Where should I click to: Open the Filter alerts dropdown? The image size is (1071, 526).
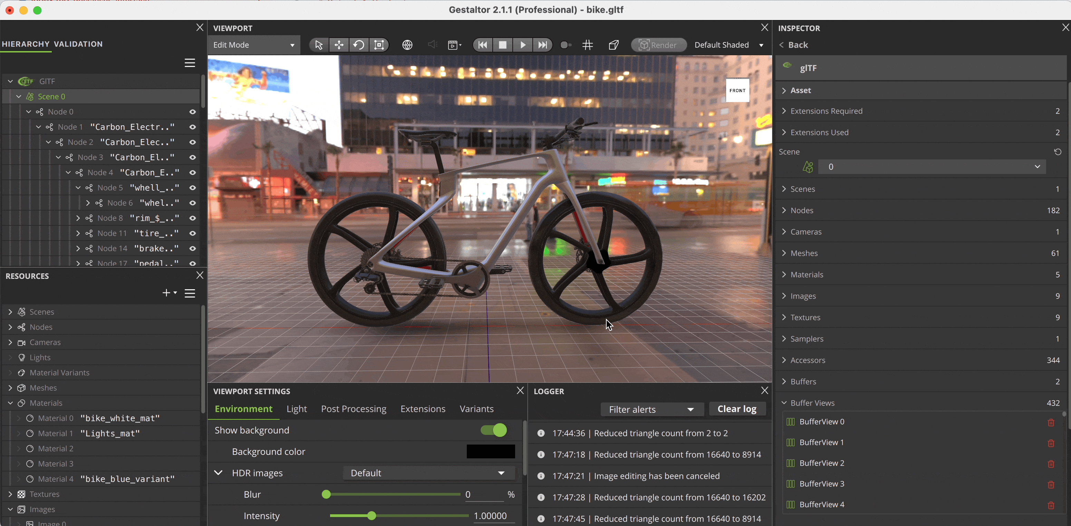tap(652, 409)
